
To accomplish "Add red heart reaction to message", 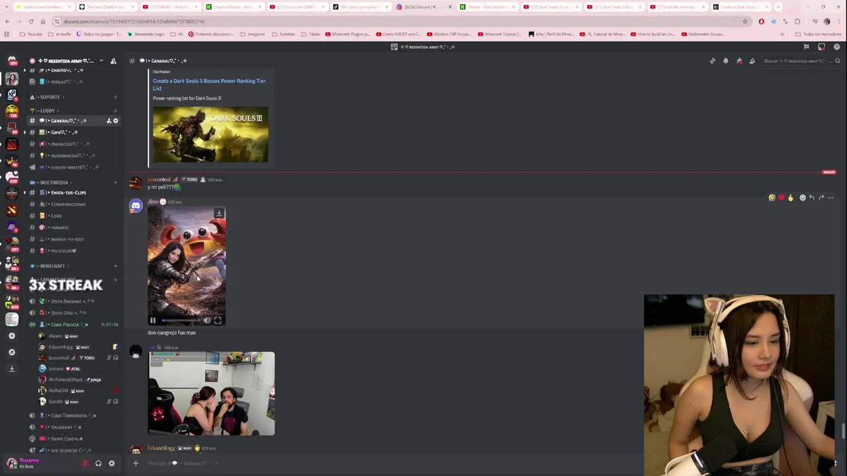I will [781, 198].
